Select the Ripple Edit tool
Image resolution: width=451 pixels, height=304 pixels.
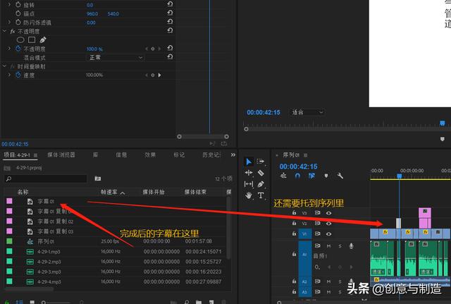[249, 173]
